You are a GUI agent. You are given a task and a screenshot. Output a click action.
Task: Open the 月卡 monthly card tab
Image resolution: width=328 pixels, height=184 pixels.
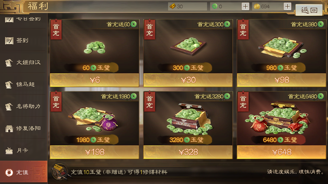(x=24, y=150)
